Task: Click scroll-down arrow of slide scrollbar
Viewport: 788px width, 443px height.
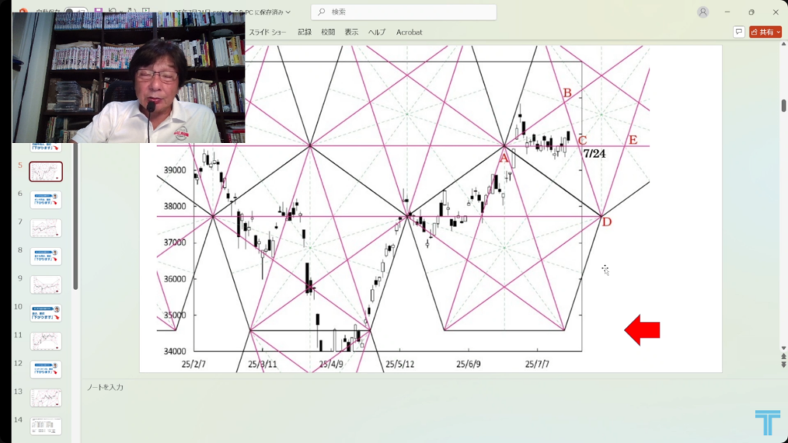Action: pos(783,348)
